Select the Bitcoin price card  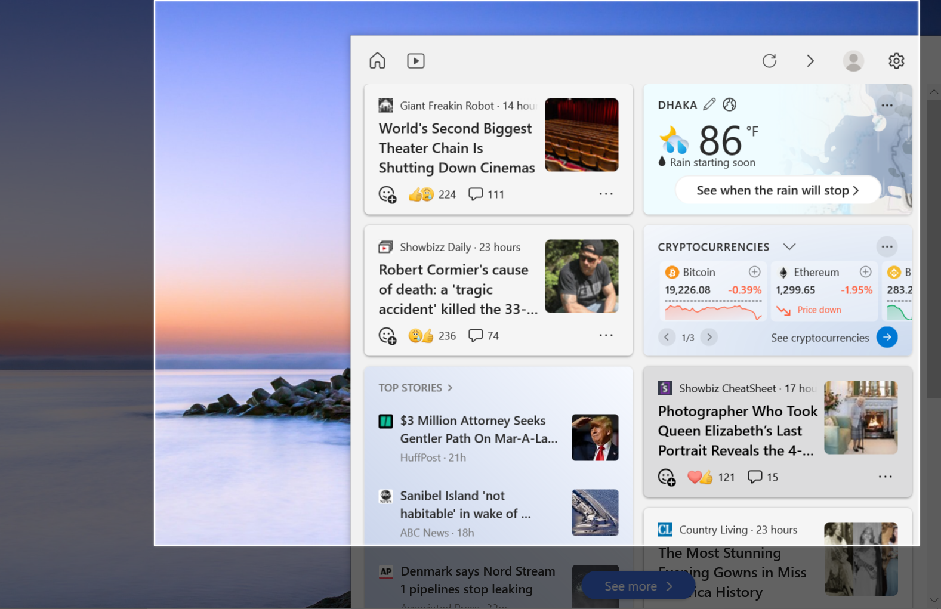[713, 292]
